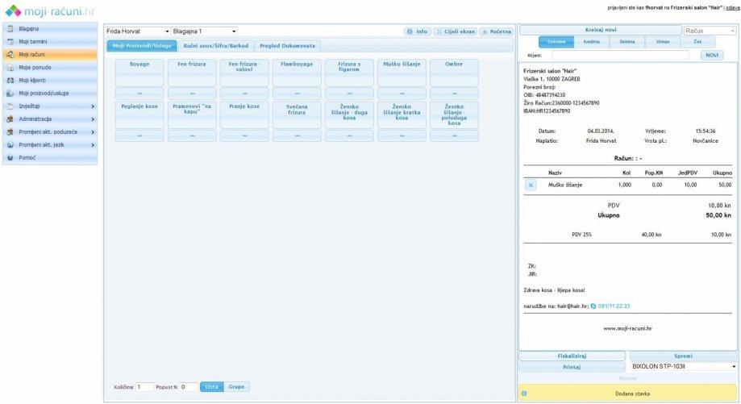Expand Promijeni akt. jezik submenu arrow
Screen dimensions: 741x404
point(93,144)
